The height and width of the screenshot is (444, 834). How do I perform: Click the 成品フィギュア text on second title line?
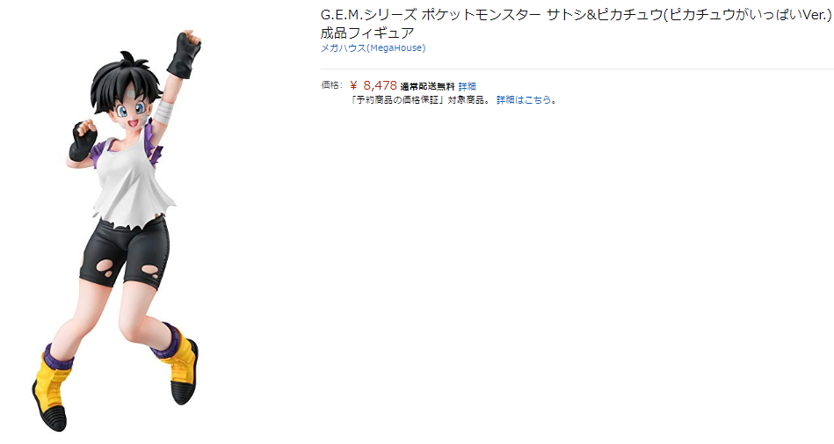click(367, 33)
